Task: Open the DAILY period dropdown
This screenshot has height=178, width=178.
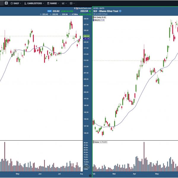Action: tap(16, 3)
